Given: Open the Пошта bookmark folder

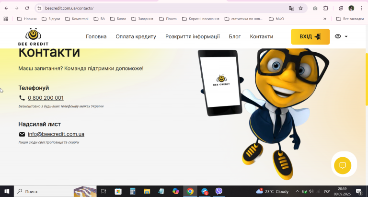Looking at the screenshot, I should [x=168, y=19].
